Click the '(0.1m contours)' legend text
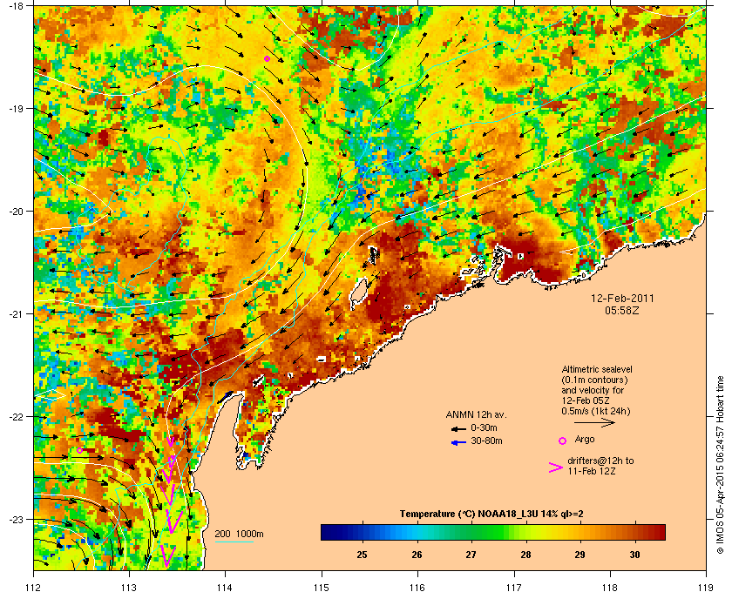 click(594, 380)
